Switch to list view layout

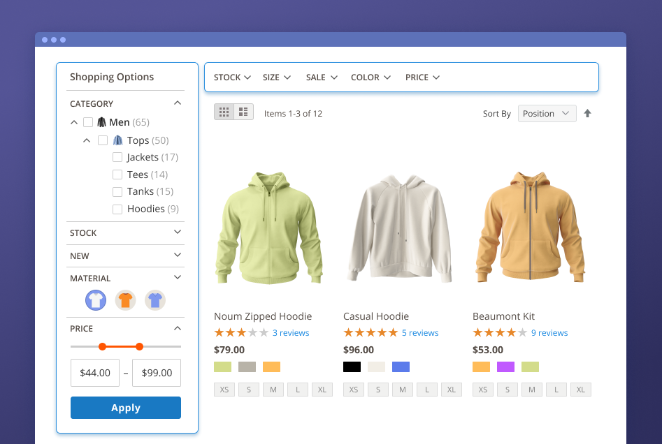(x=243, y=112)
